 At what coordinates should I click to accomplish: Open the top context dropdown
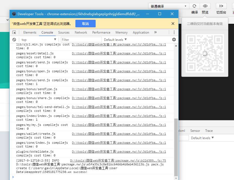[39, 40]
